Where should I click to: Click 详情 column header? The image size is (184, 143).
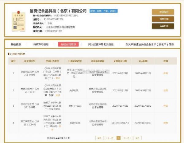pos(166,61)
